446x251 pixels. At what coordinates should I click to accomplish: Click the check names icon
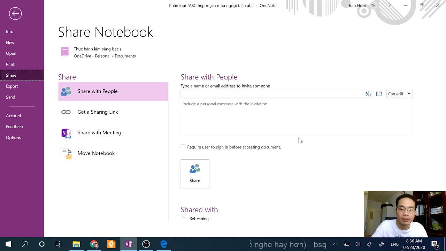click(368, 94)
